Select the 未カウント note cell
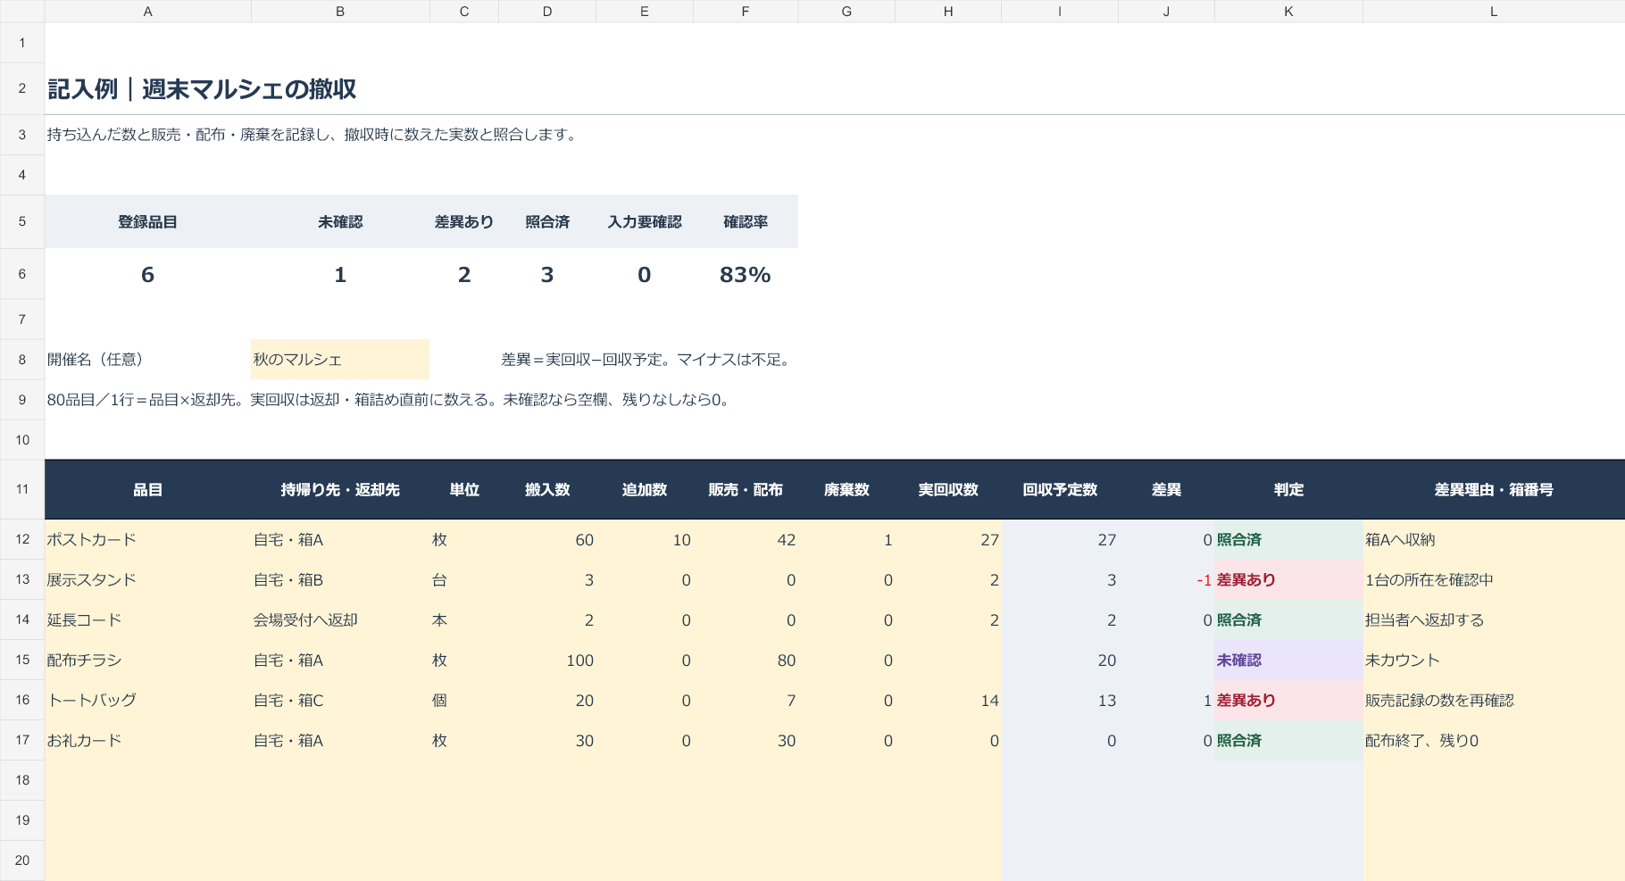The image size is (1625, 881). point(1494,661)
